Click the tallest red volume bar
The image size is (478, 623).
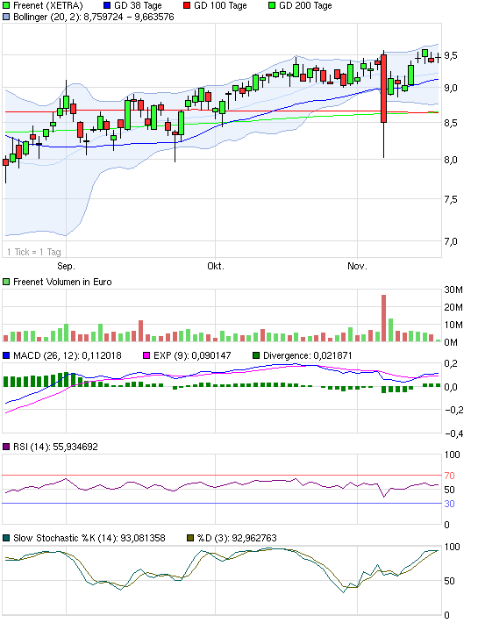pos(384,319)
